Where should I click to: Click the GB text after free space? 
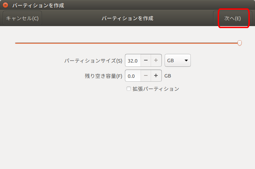[168, 76]
